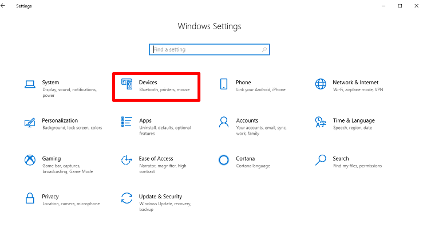Open the Network & Internet globe icon
Image resolution: width=423 pixels, height=227 pixels.
[x=321, y=84]
